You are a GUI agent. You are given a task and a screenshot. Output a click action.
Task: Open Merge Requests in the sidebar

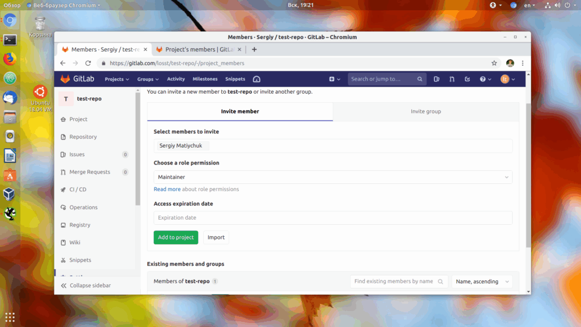point(90,172)
